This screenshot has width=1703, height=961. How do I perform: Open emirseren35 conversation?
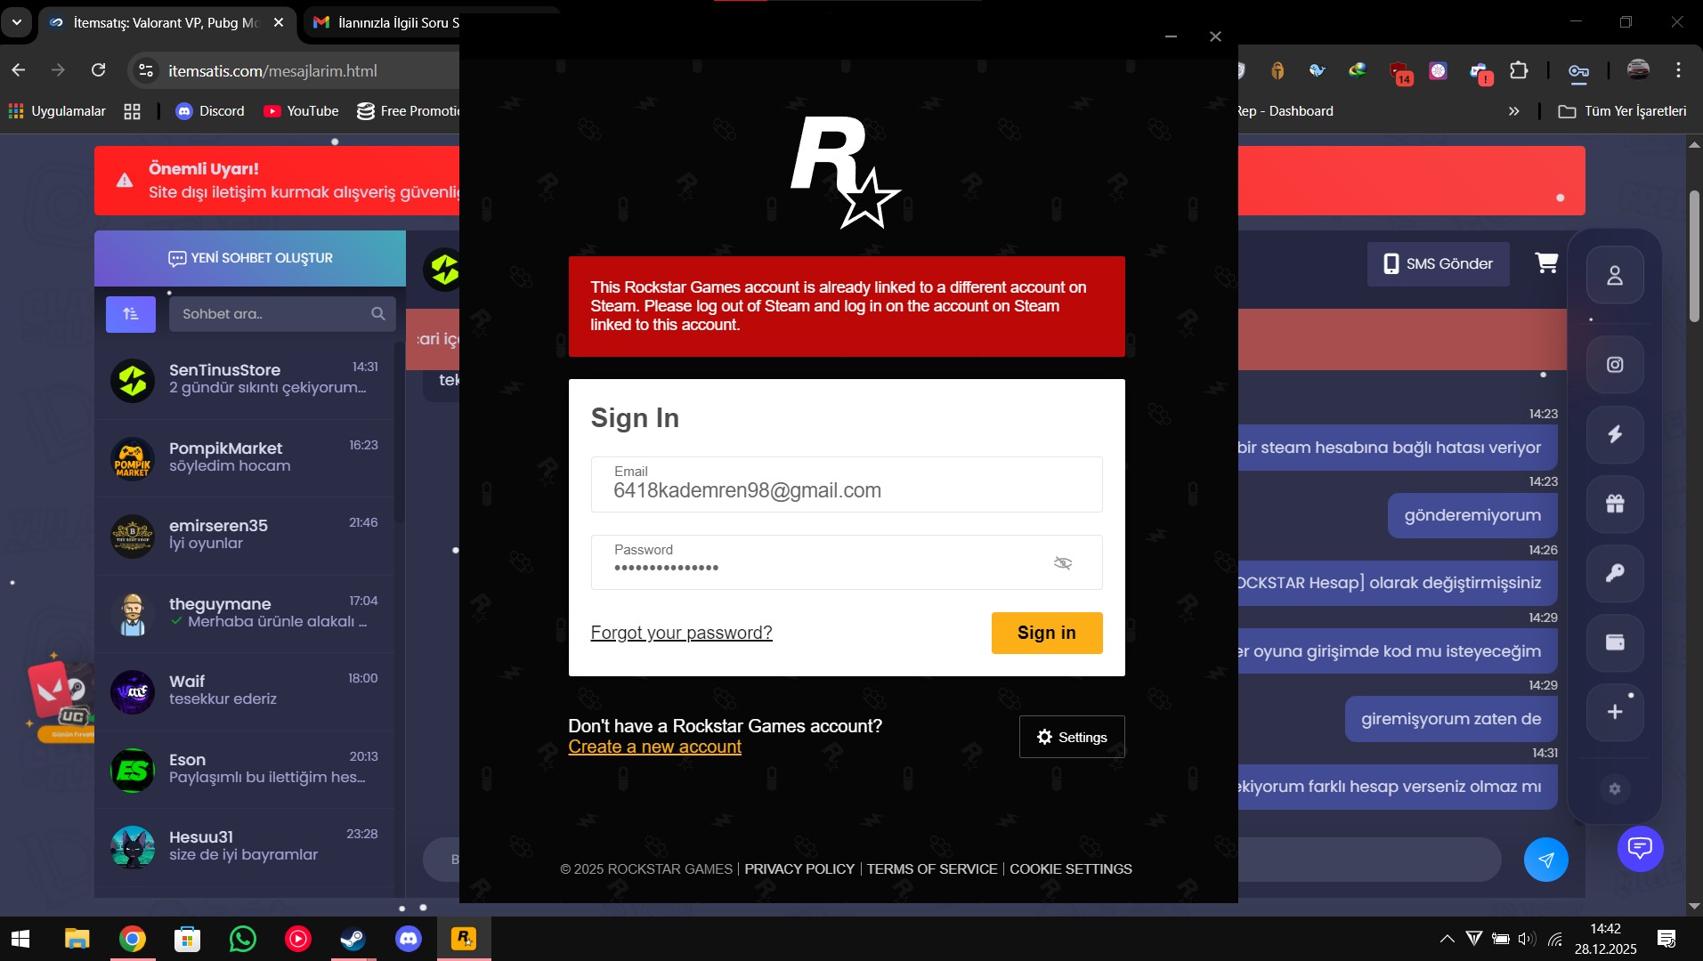245,535
